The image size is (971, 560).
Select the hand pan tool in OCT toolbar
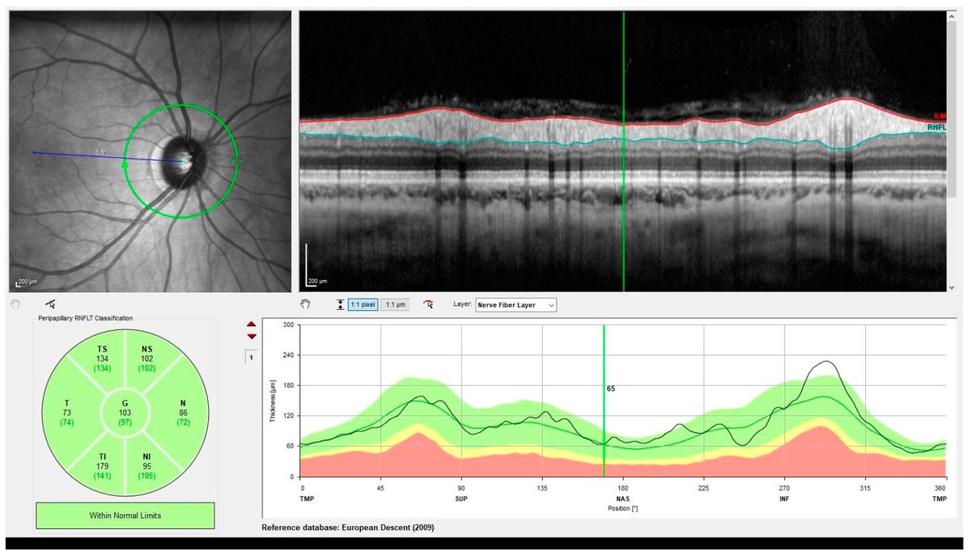coord(305,304)
